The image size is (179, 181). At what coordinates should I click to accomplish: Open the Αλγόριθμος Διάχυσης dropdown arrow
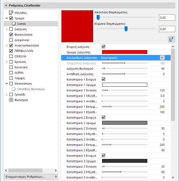[162, 58]
